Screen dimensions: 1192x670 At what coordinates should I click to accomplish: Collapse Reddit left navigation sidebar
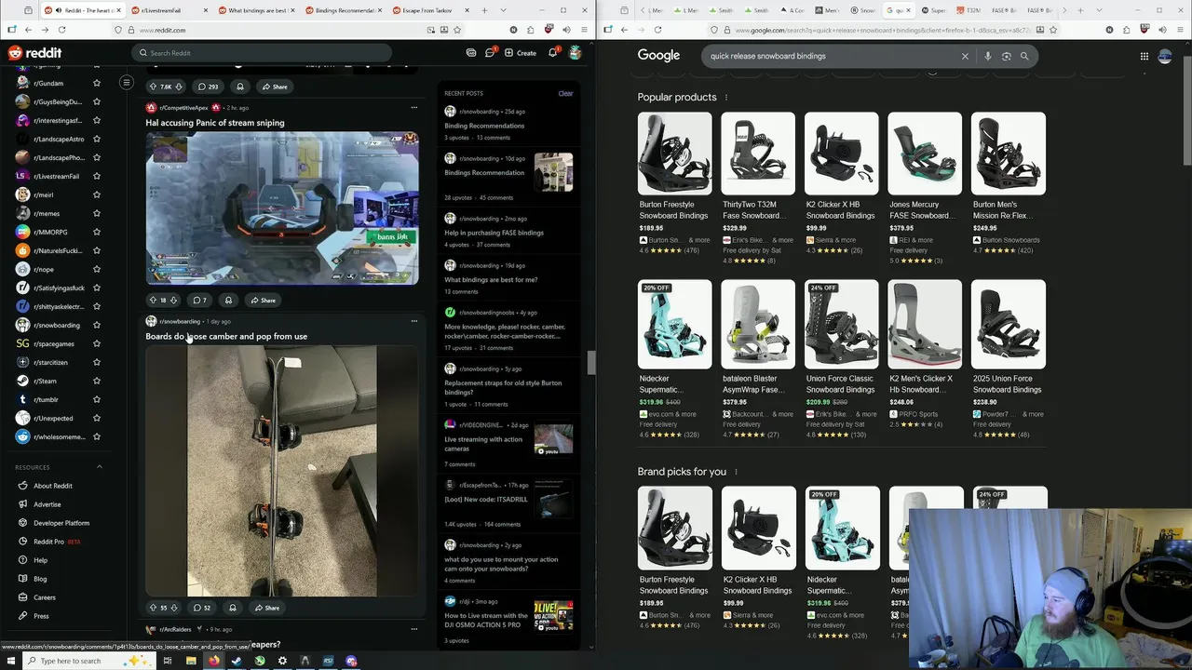point(127,83)
